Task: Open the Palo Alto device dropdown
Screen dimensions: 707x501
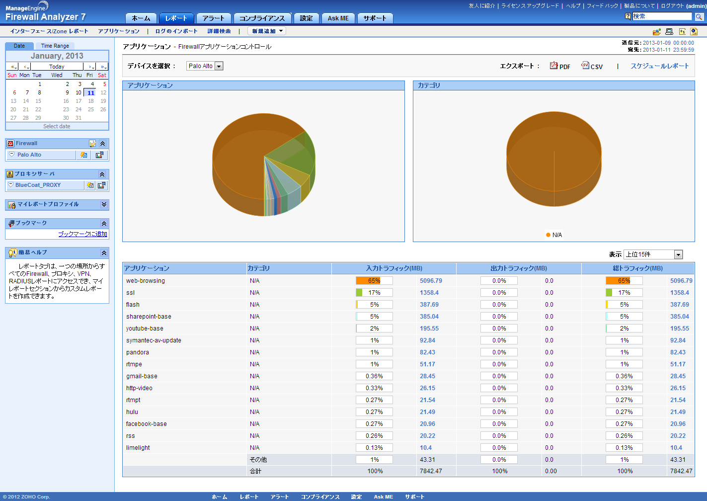Action: [x=219, y=66]
